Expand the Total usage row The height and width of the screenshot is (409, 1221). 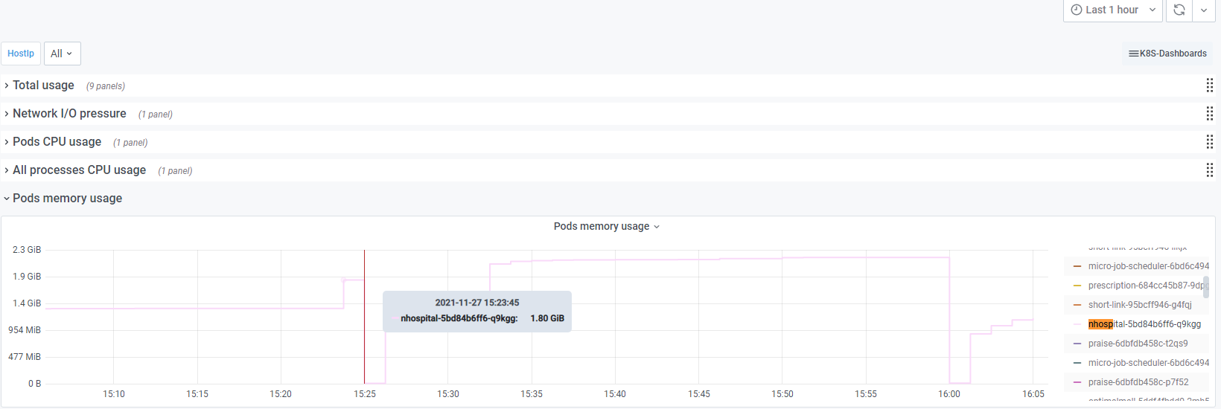[x=43, y=86]
